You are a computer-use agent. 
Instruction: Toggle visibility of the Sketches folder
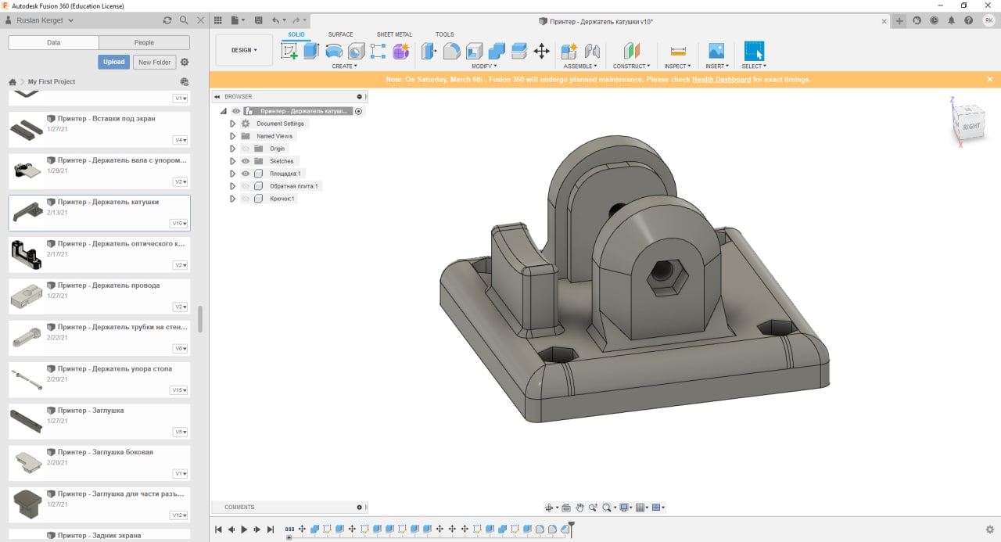[x=245, y=161]
